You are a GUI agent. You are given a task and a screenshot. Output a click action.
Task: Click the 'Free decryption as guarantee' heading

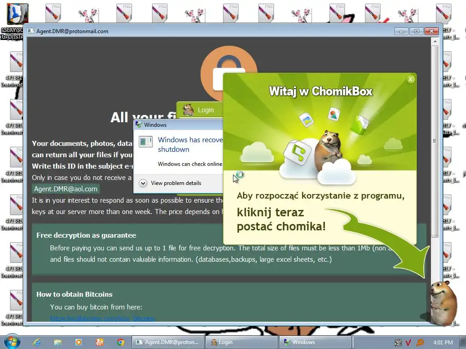[86, 235]
